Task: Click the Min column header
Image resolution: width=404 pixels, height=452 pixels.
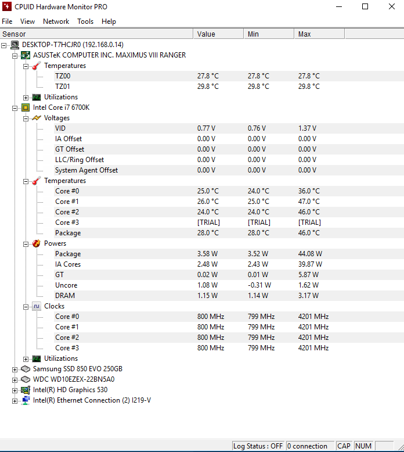Action: 269,34
